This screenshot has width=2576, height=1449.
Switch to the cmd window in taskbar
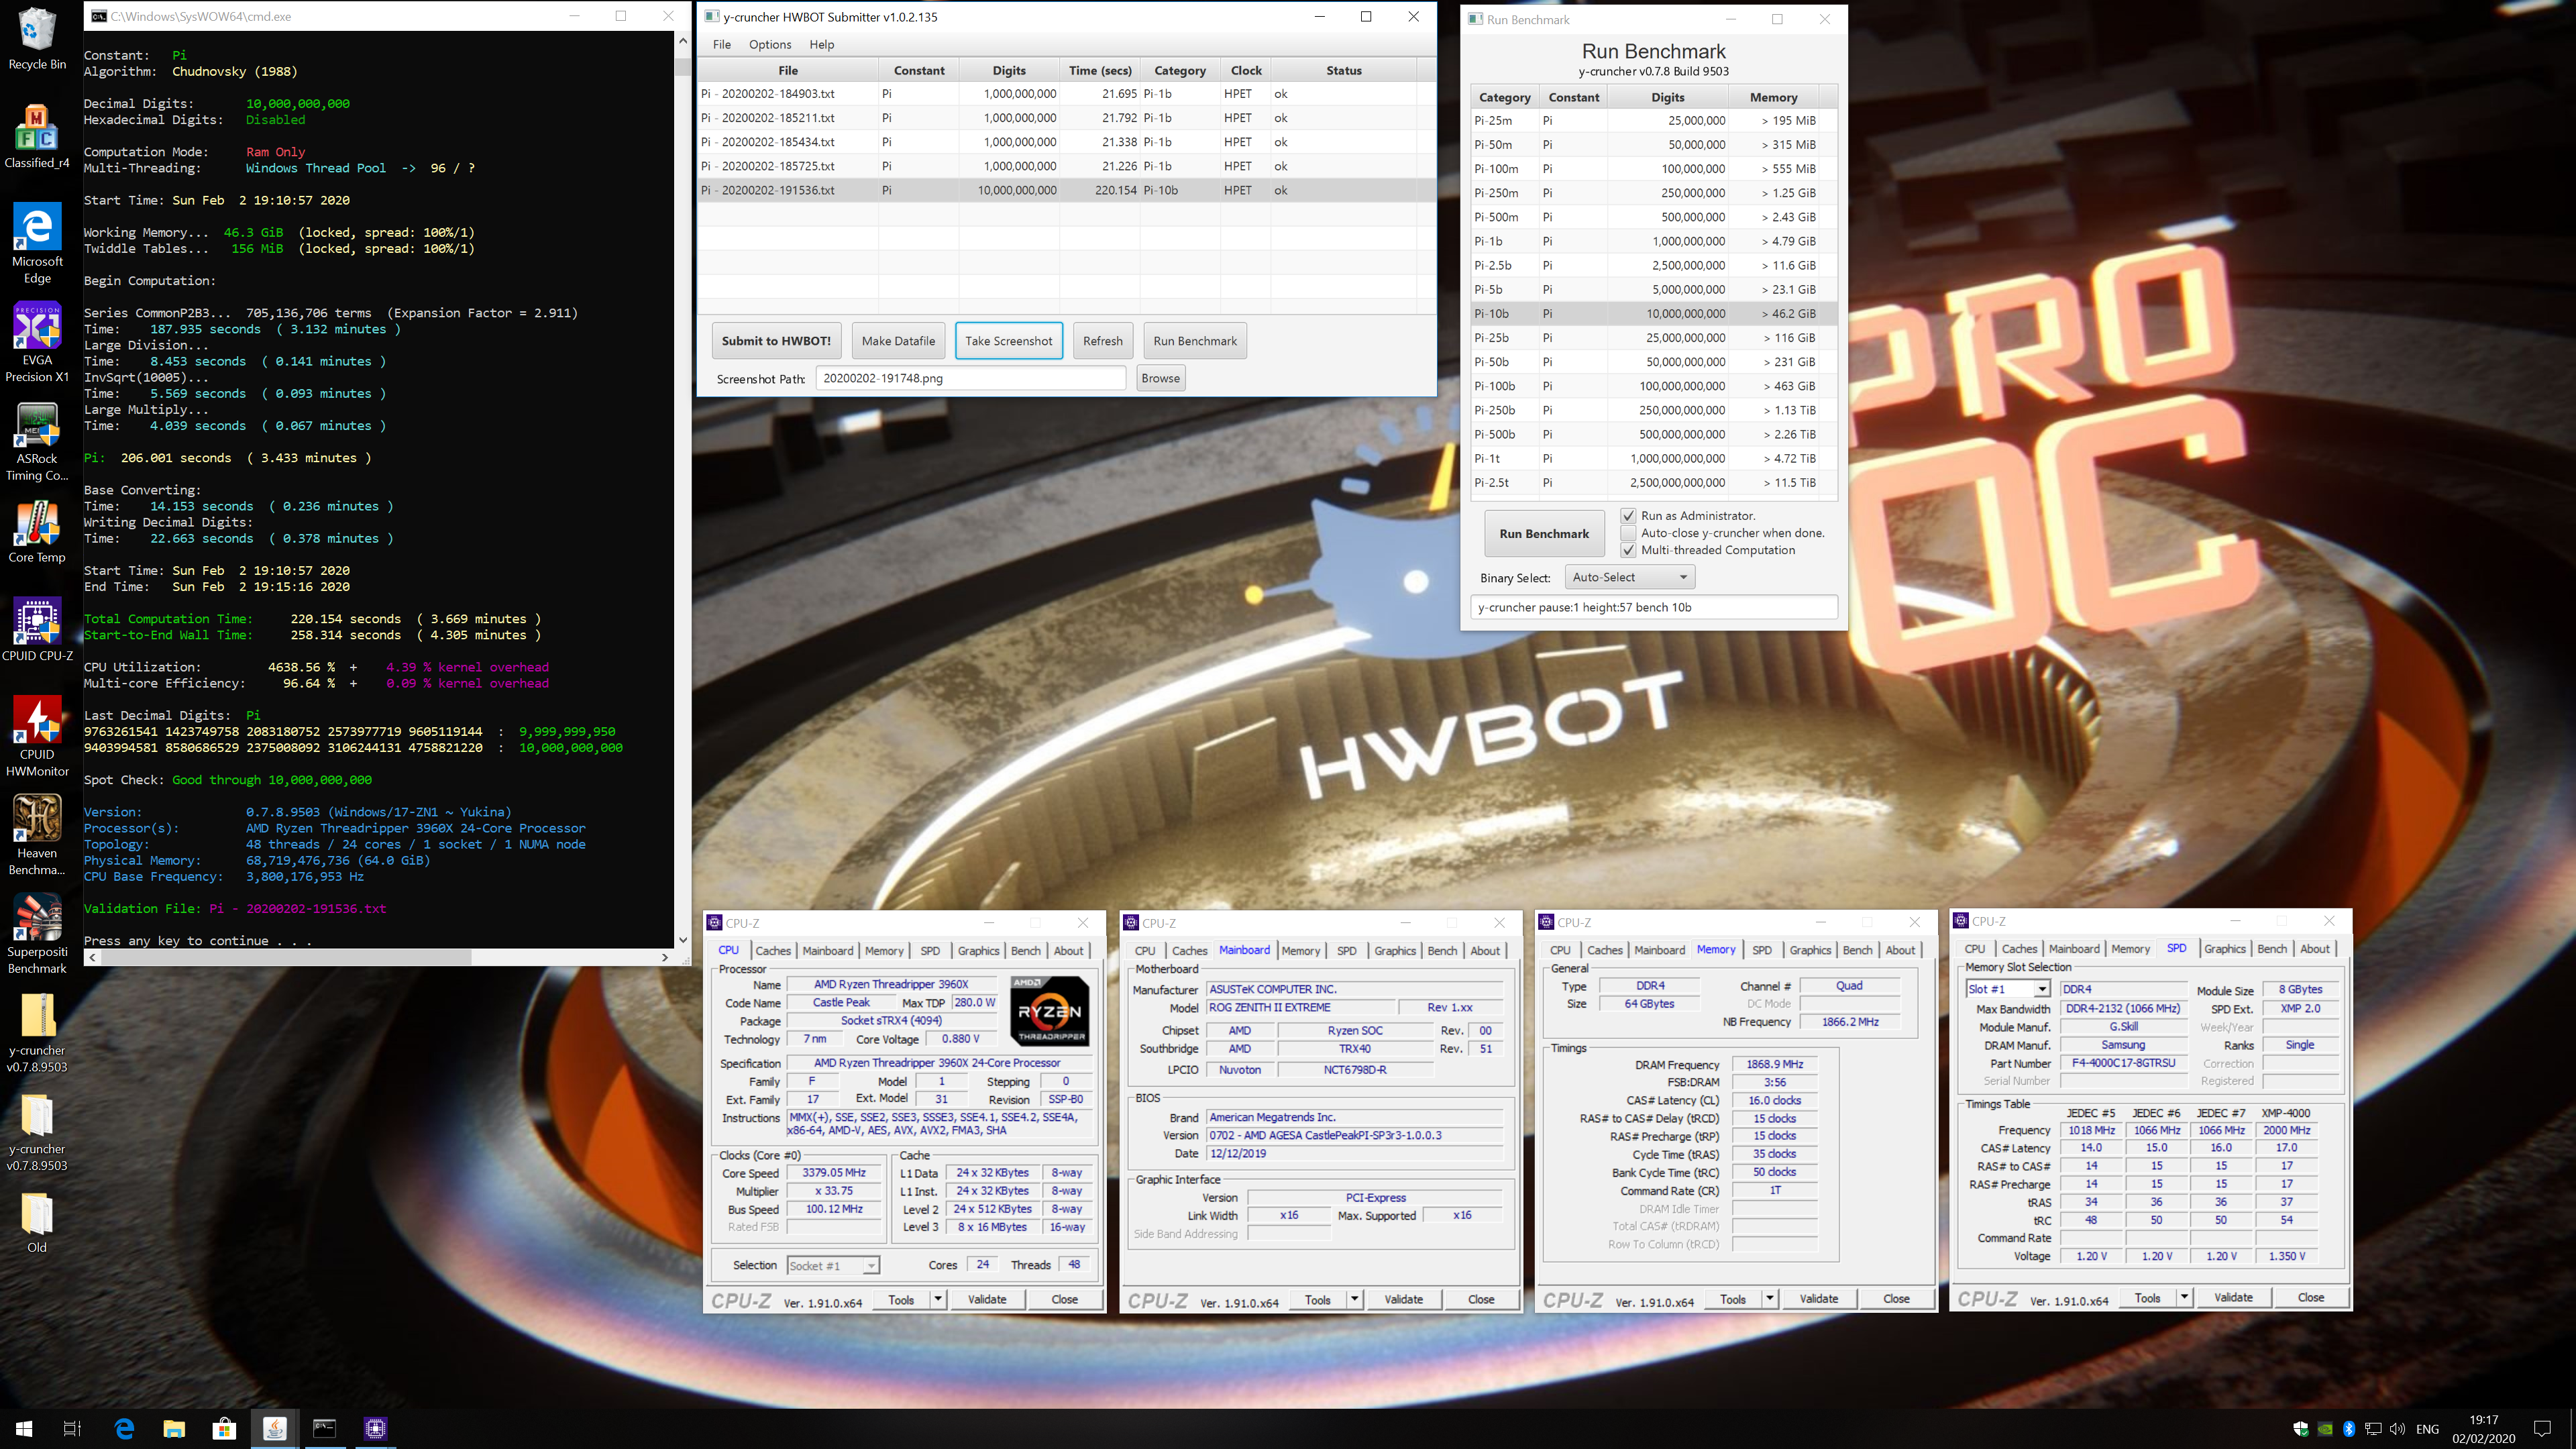[325, 1428]
